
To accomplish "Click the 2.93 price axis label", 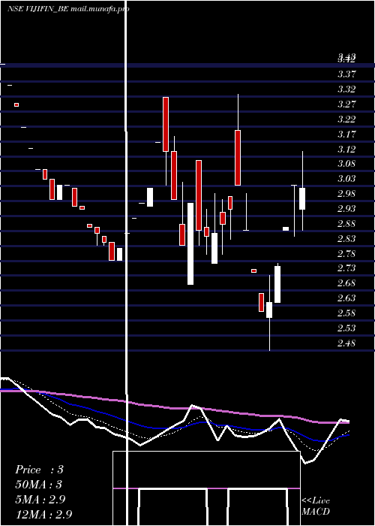I will pyautogui.click(x=346, y=209).
